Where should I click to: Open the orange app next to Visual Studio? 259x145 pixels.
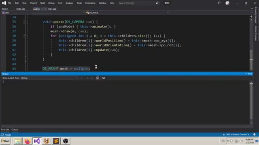pos(47,141)
